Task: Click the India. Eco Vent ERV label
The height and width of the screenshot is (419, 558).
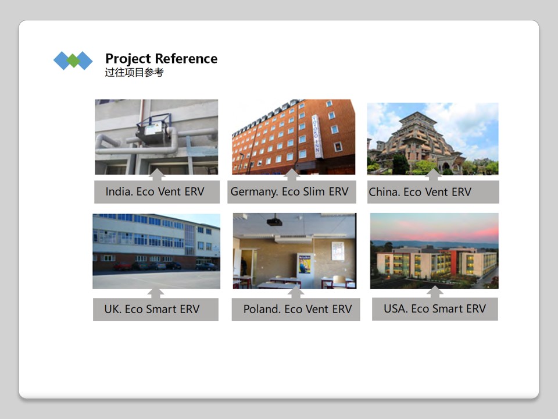Action: (156, 192)
